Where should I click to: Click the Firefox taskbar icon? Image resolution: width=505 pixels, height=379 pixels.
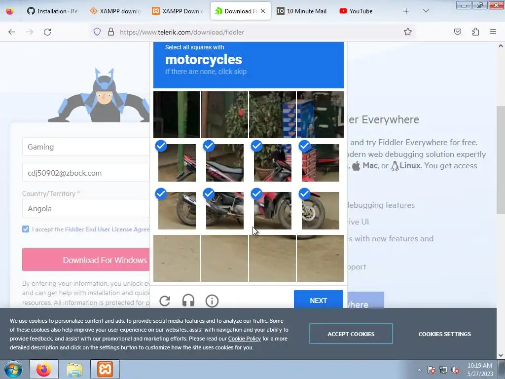pos(44,369)
